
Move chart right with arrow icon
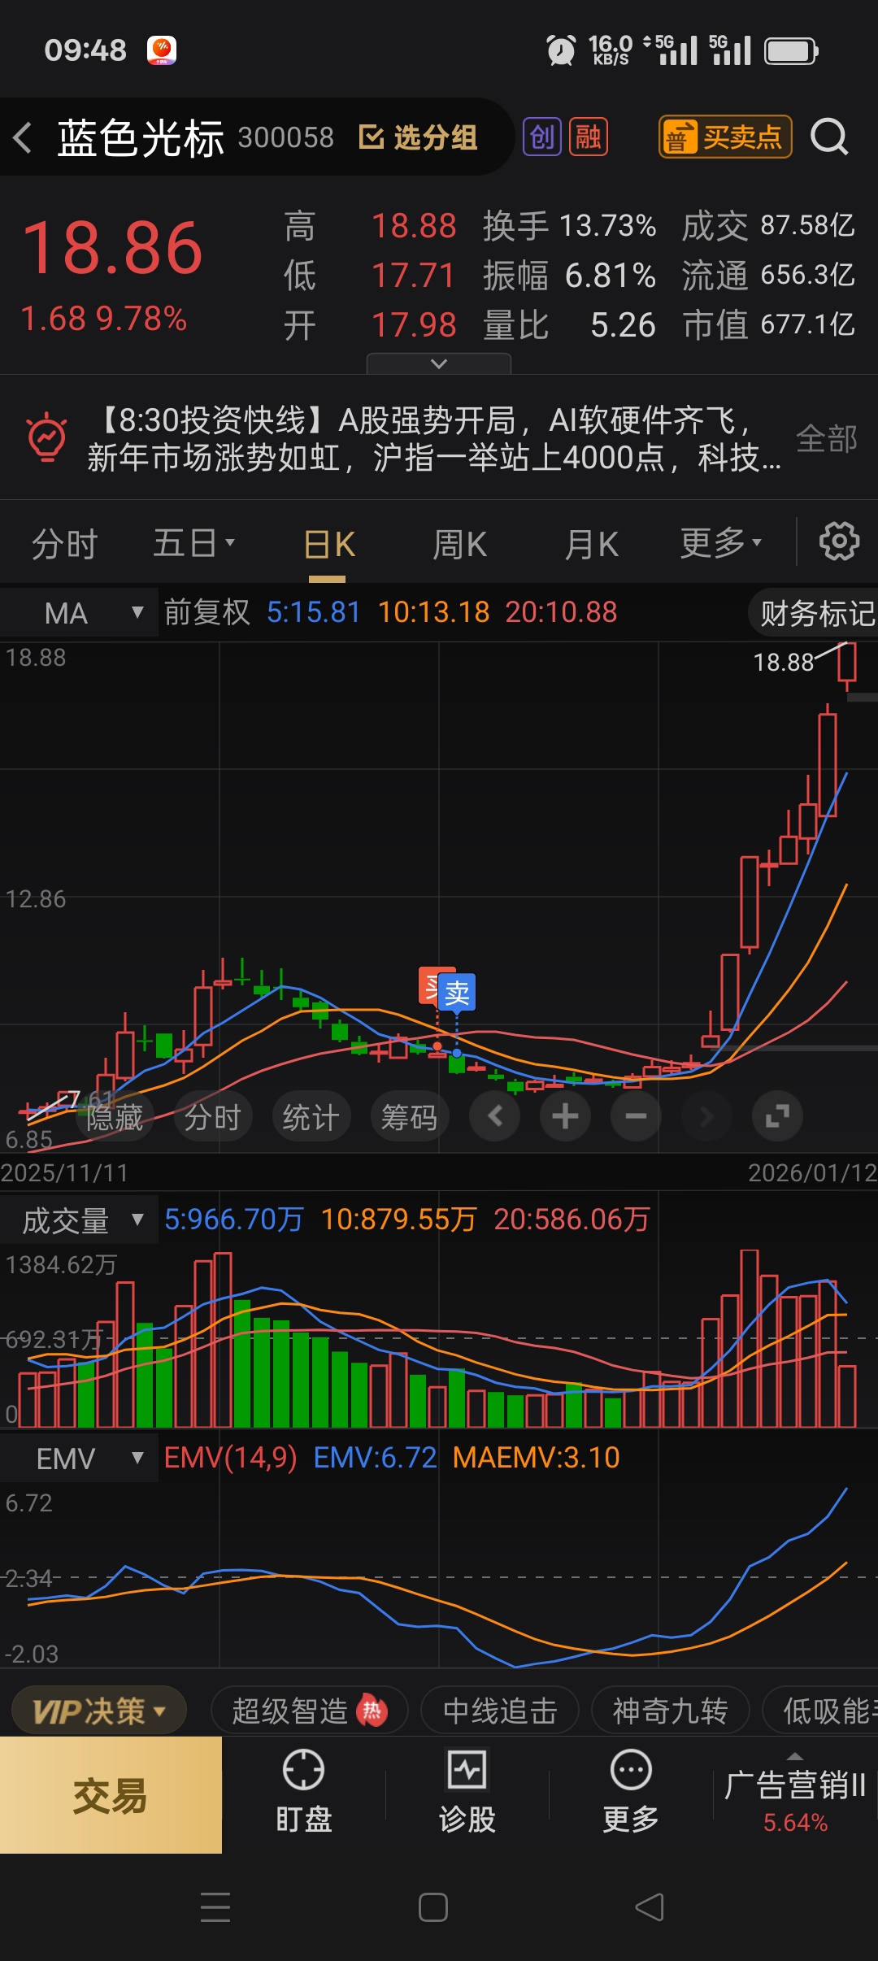[x=706, y=1116]
